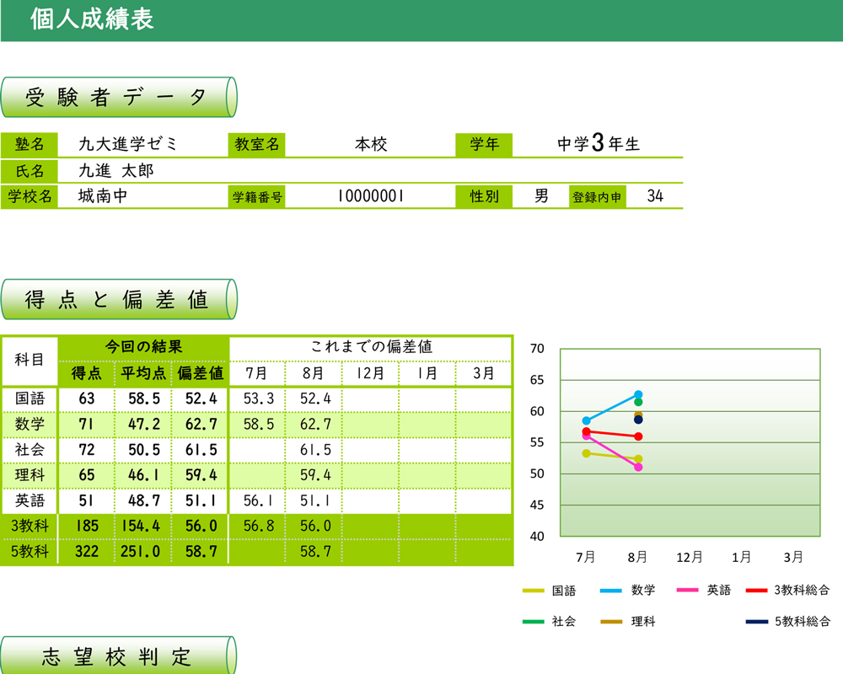This screenshot has height=674, width=843.
Task: Click the 平均点 column header
Action: point(143,373)
